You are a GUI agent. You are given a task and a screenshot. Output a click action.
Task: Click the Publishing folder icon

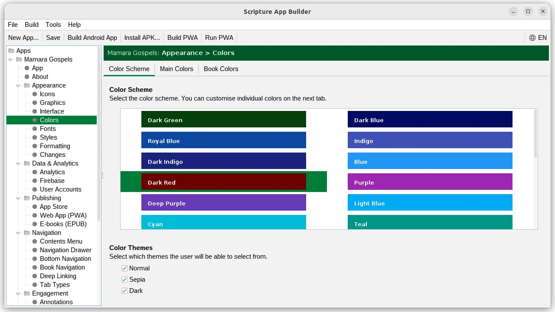point(27,198)
